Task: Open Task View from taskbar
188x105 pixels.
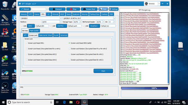Action: click(57, 102)
